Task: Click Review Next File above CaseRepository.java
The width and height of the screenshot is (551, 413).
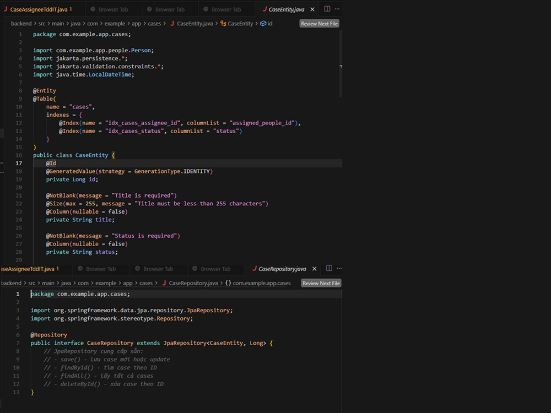Action: click(321, 283)
